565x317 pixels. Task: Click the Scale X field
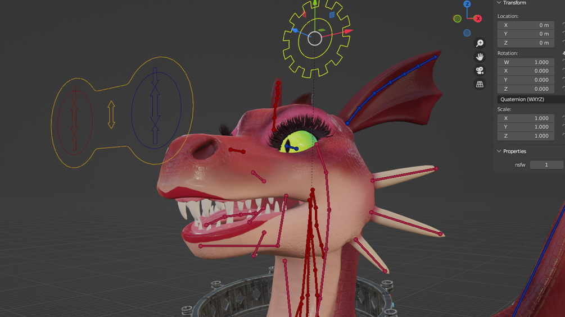click(x=526, y=118)
